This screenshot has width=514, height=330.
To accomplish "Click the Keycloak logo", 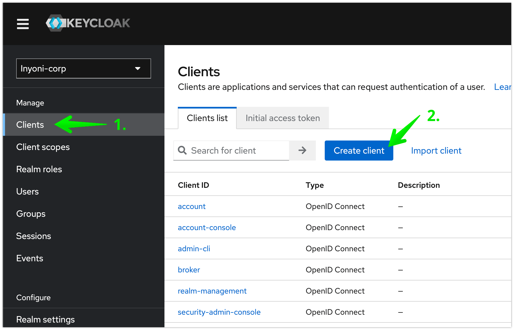I will pyautogui.click(x=88, y=23).
